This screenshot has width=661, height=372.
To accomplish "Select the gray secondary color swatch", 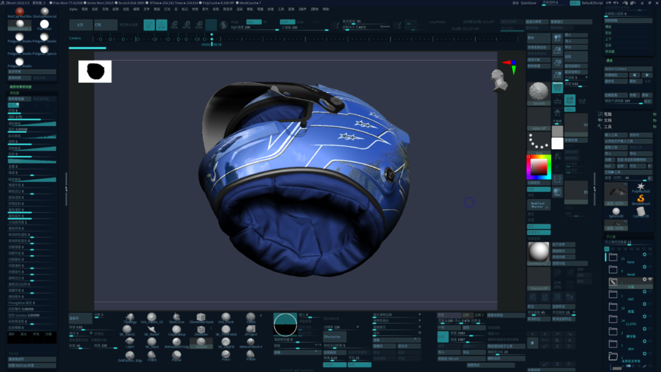I will click(x=558, y=131).
